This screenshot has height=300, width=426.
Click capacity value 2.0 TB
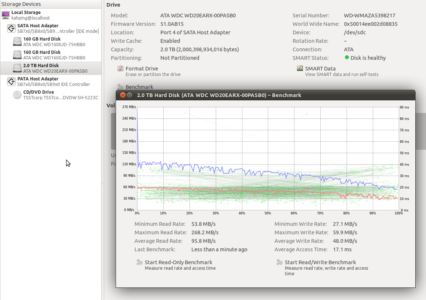[200, 49]
